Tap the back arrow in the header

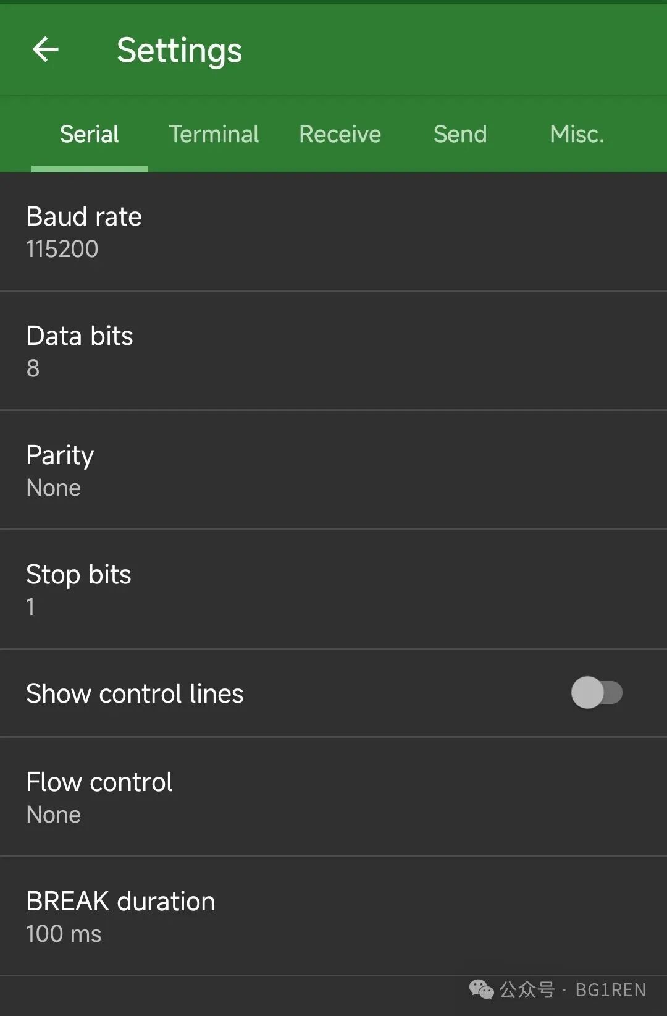point(46,49)
